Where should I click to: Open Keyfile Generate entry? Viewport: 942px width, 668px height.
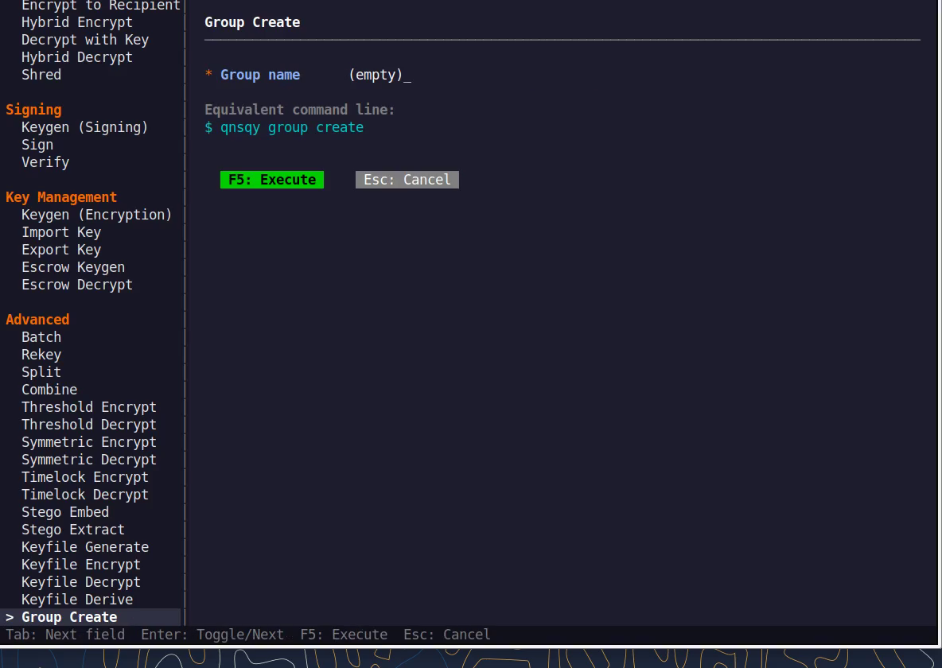pyautogui.click(x=84, y=546)
